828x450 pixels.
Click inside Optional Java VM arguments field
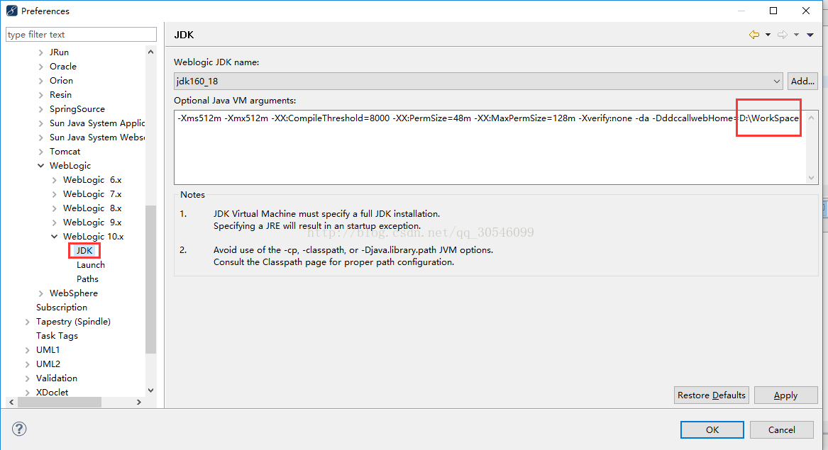pos(490,147)
